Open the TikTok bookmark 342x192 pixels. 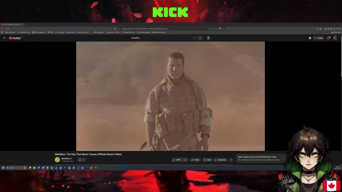pos(98,32)
